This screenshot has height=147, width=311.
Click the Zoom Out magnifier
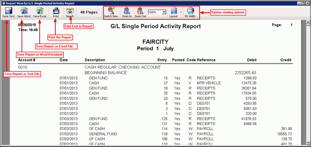click(140, 11)
